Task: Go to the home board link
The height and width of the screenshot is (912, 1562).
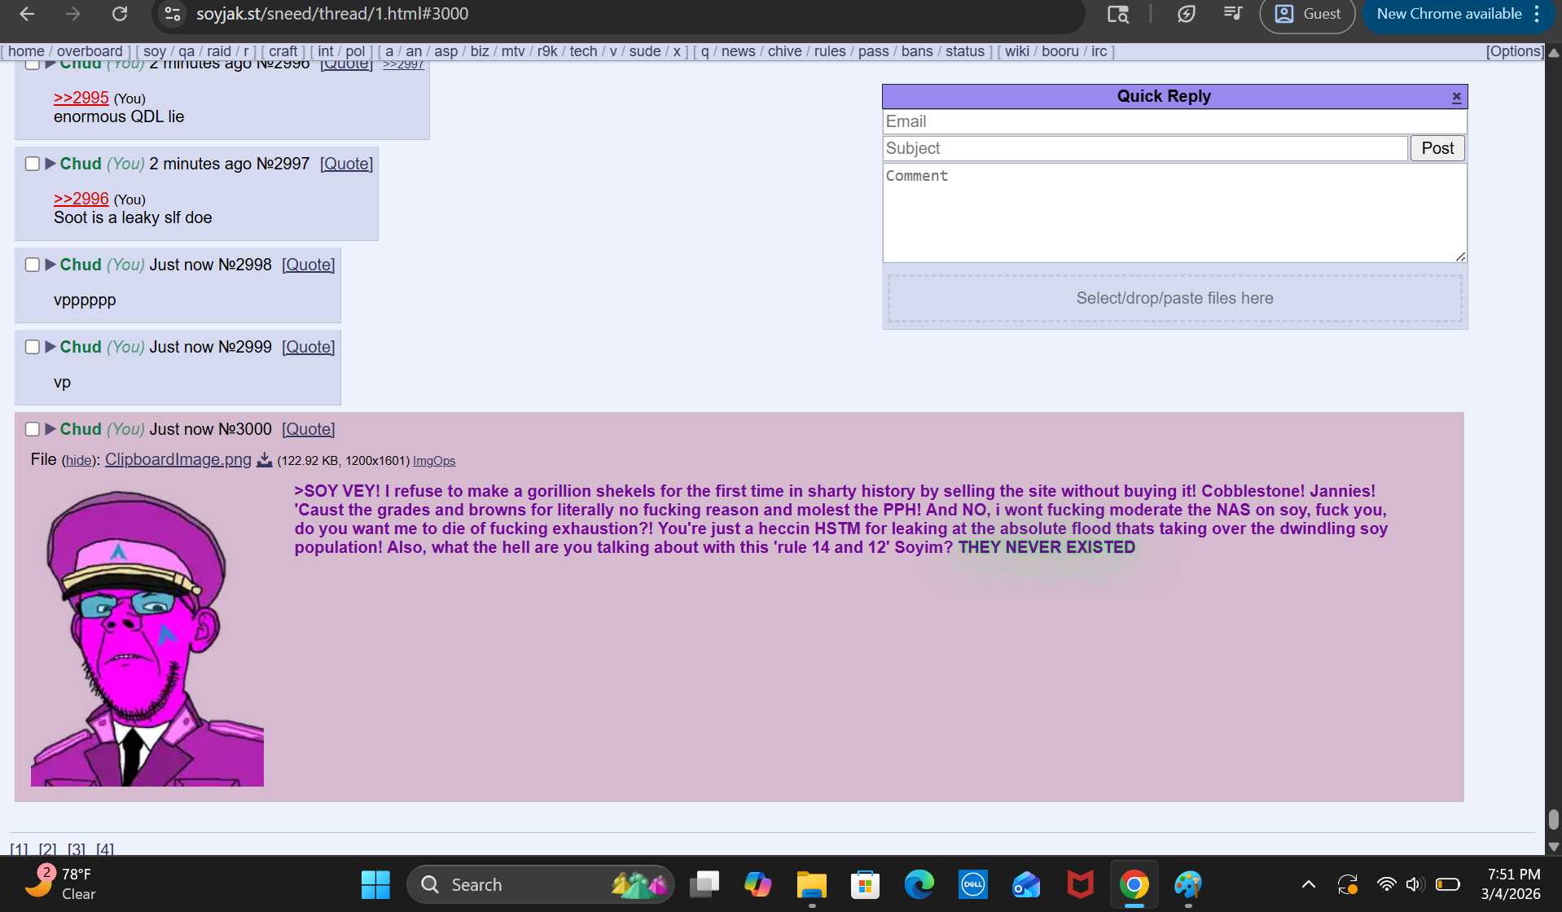Action: click(26, 51)
